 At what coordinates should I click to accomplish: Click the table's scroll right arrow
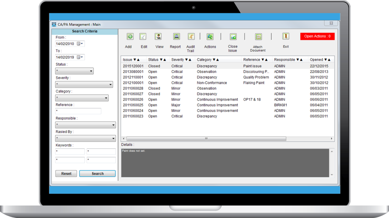coord(332,139)
